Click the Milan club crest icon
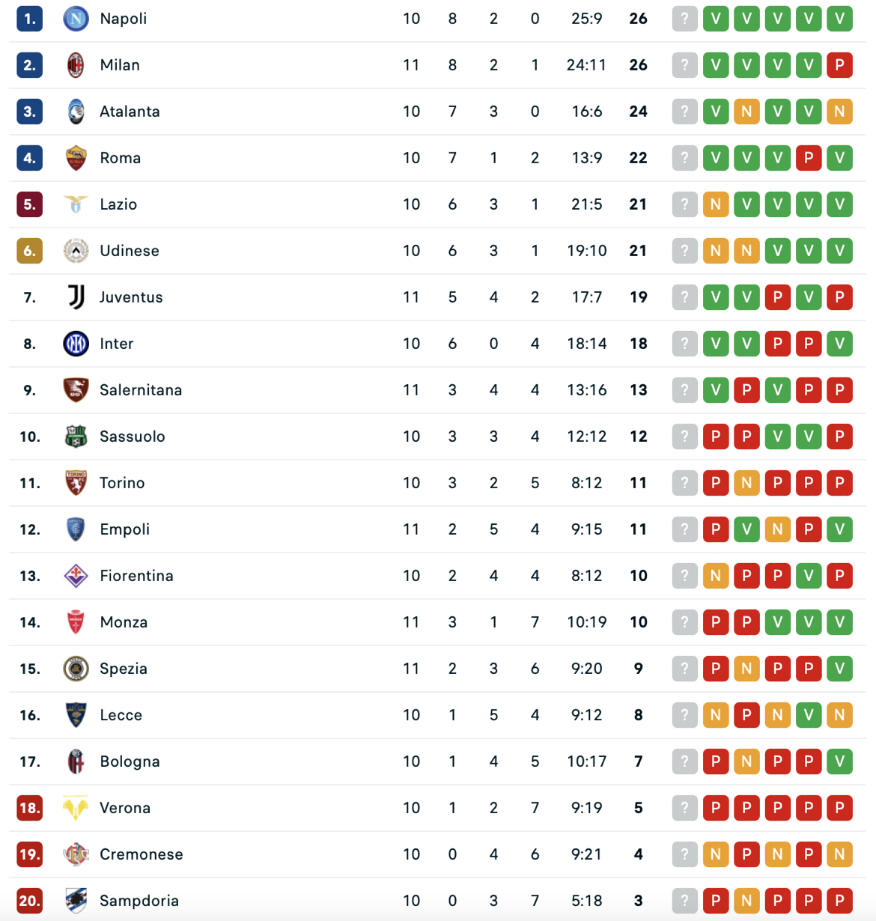This screenshot has height=921, width=876. pyautogui.click(x=76, y=65)
